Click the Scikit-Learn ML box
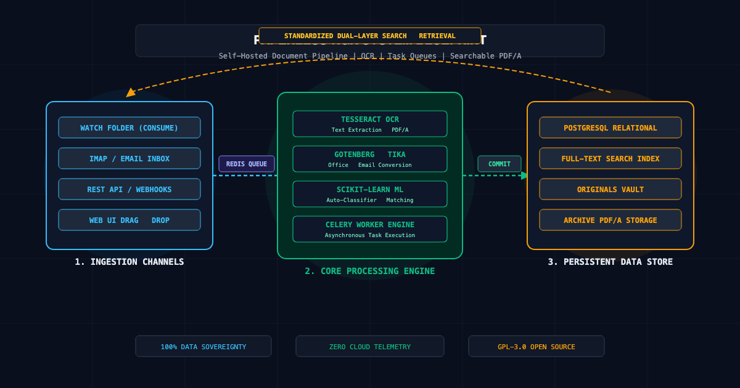Image resolution: width=740 pixels, height=388 pixels. (x=370, y=194)
